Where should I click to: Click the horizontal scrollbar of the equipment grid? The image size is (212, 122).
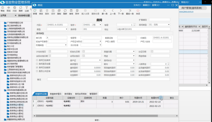pos(97,116)
